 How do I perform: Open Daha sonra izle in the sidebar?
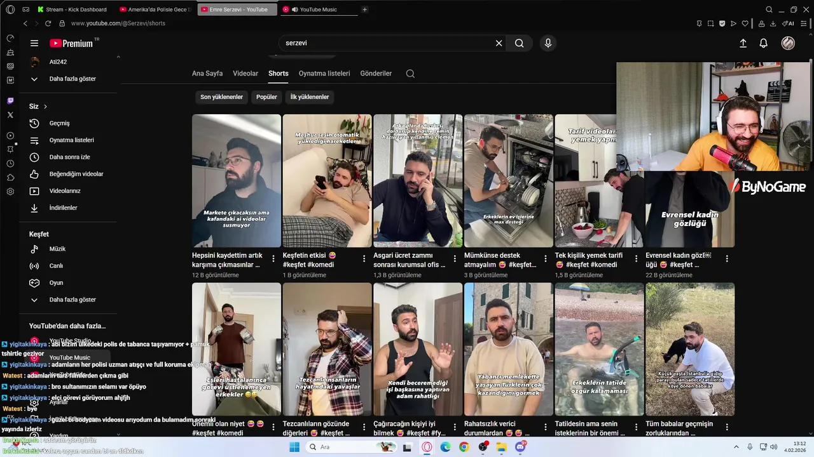coord(70,157)
